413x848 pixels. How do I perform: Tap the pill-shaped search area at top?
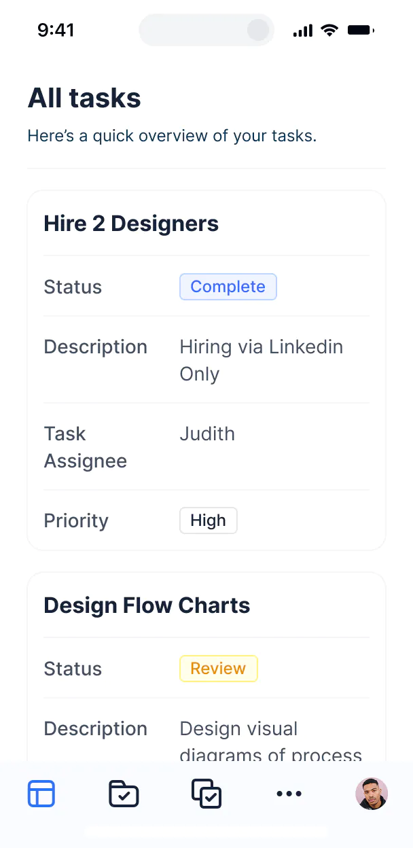click(206, 30)
